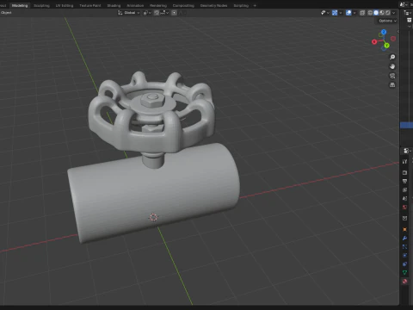The height and width of the screenshot is (310, 413).
Task: Switch to the Modeling workspace tab
Action: pos(20,5)
